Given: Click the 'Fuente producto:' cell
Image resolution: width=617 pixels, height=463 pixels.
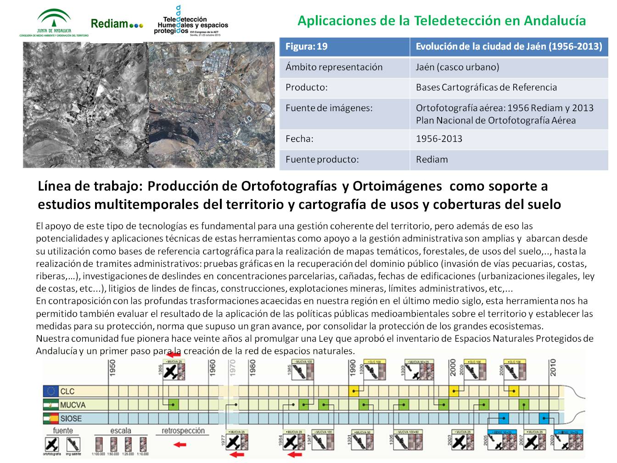Looking at the screenshot, I should [344, 159].
